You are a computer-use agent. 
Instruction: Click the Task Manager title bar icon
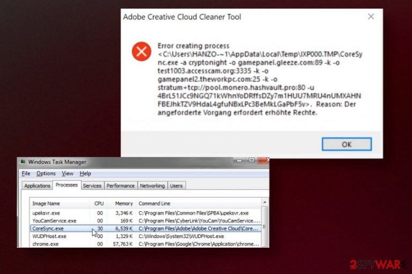click(x=23, y=161)
